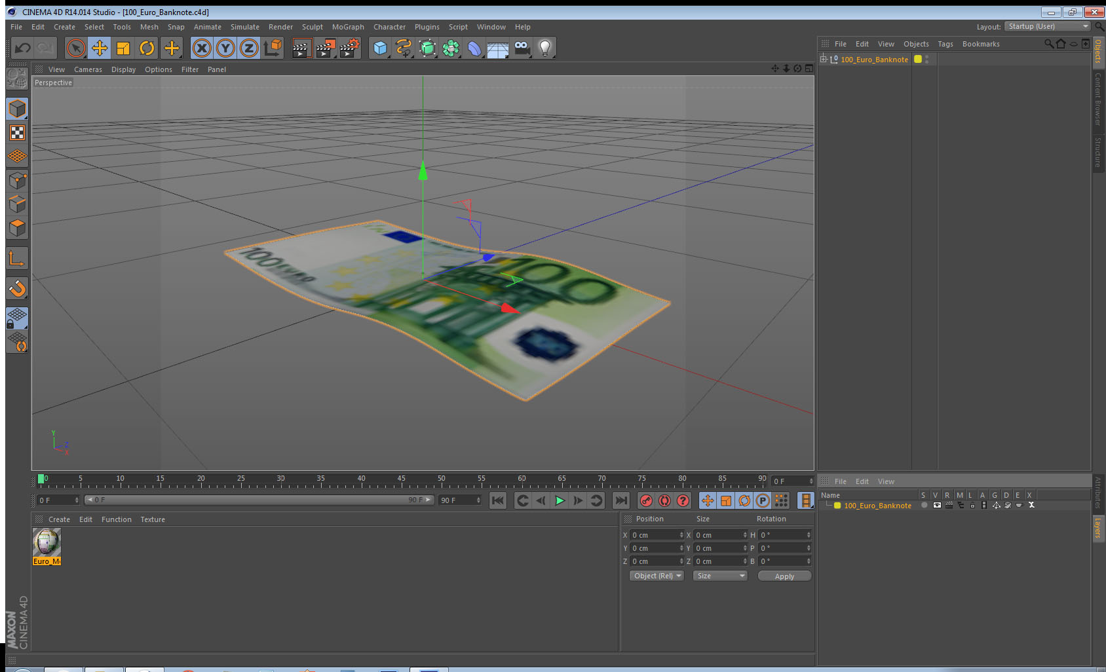Play the animation forward
This screenshot has height=672, width=1106.
pos(560,500)
